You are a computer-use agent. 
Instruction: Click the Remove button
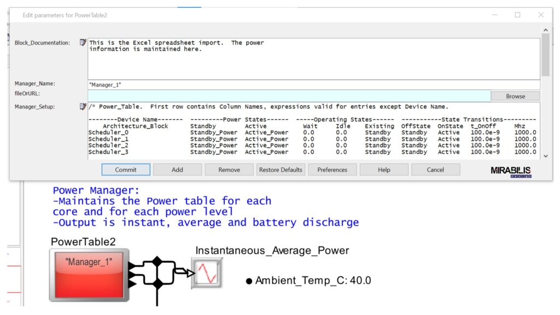point(229,170)
